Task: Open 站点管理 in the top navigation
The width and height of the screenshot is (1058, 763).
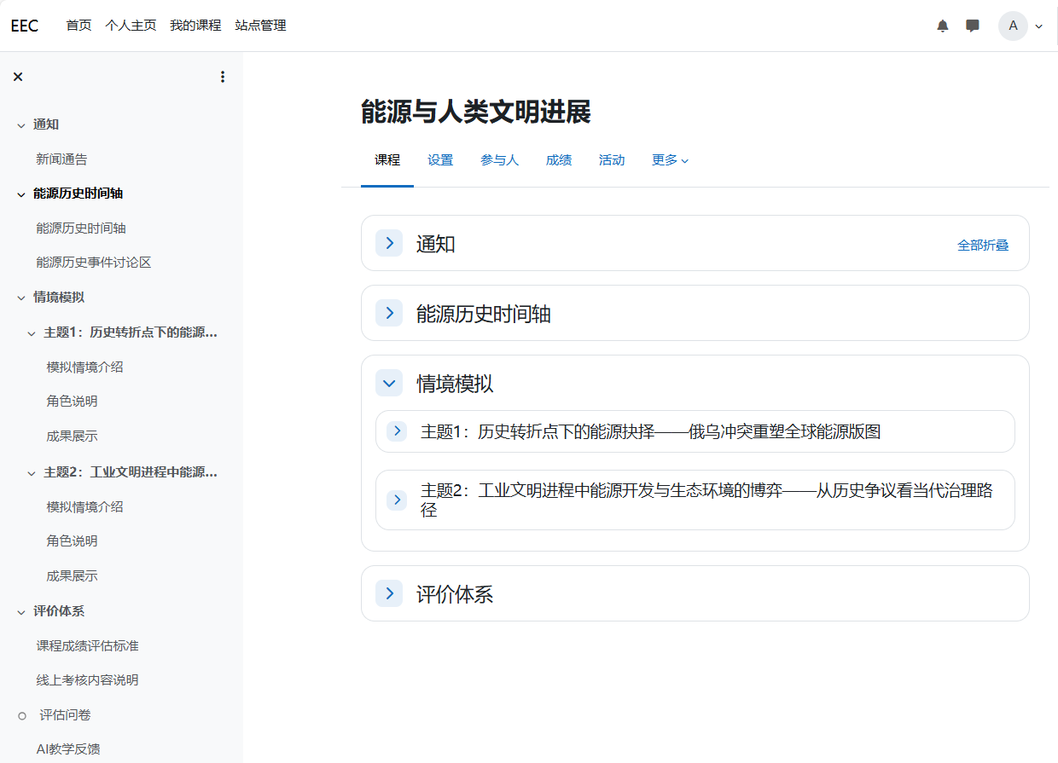Action: click(260, 26)
